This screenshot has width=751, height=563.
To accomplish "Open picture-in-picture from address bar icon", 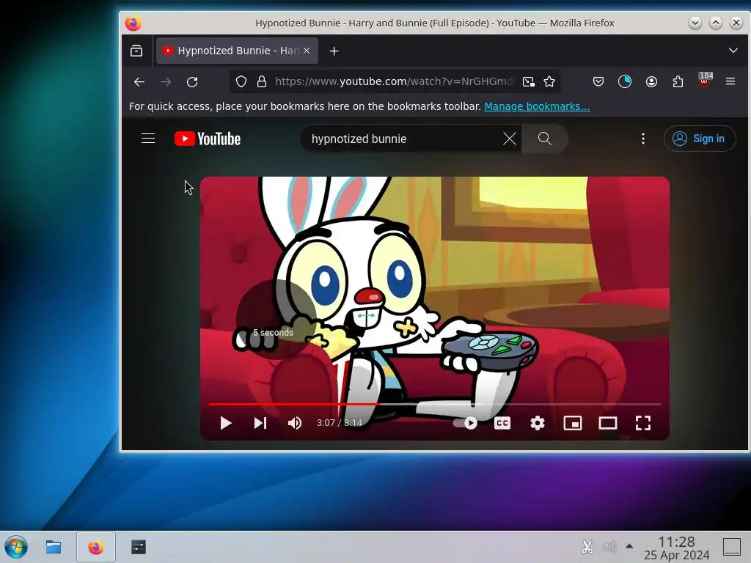I will click(x=528, y=82).
